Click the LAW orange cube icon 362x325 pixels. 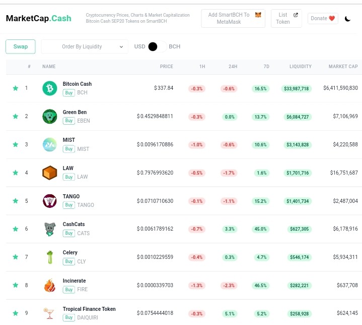pos(50,173)
